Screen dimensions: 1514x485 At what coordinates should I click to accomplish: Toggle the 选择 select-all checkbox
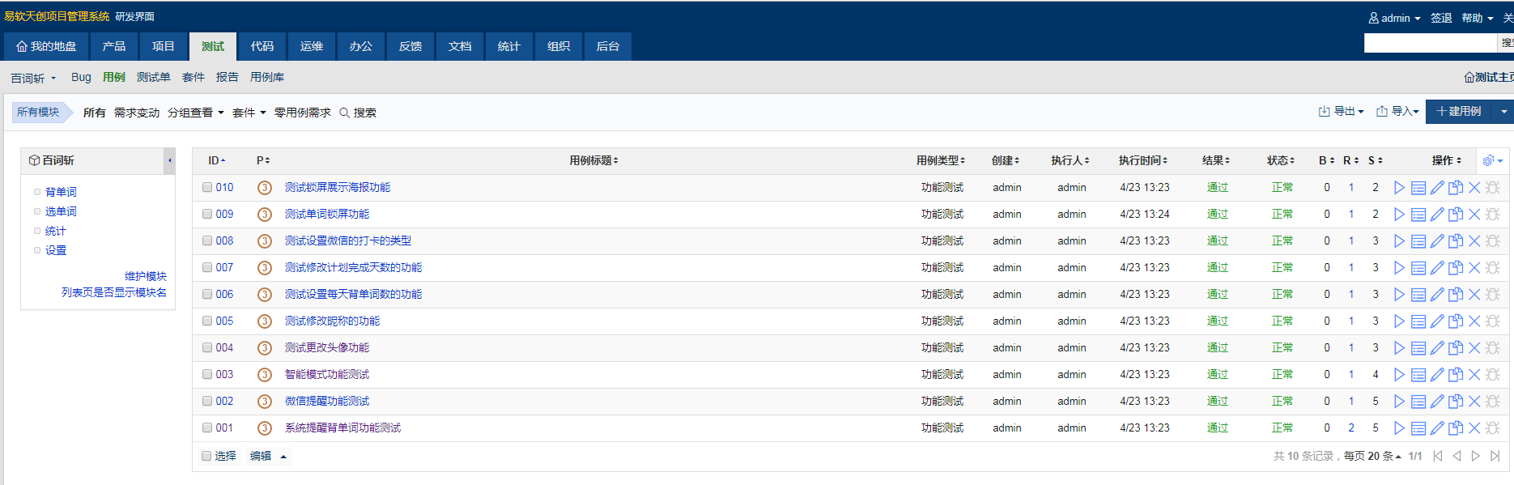[x=207, y=457]
